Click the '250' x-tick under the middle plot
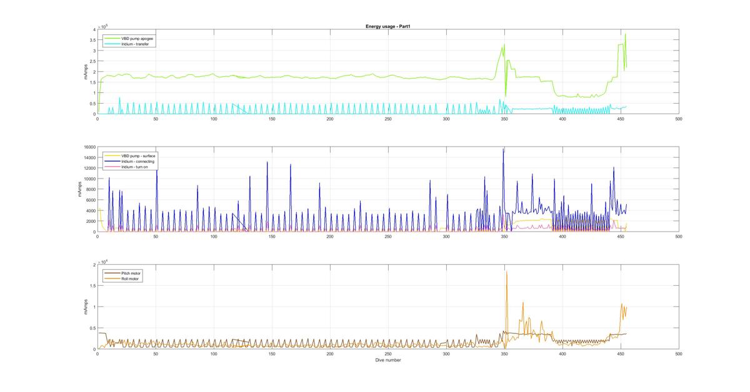 coord(388,236)
